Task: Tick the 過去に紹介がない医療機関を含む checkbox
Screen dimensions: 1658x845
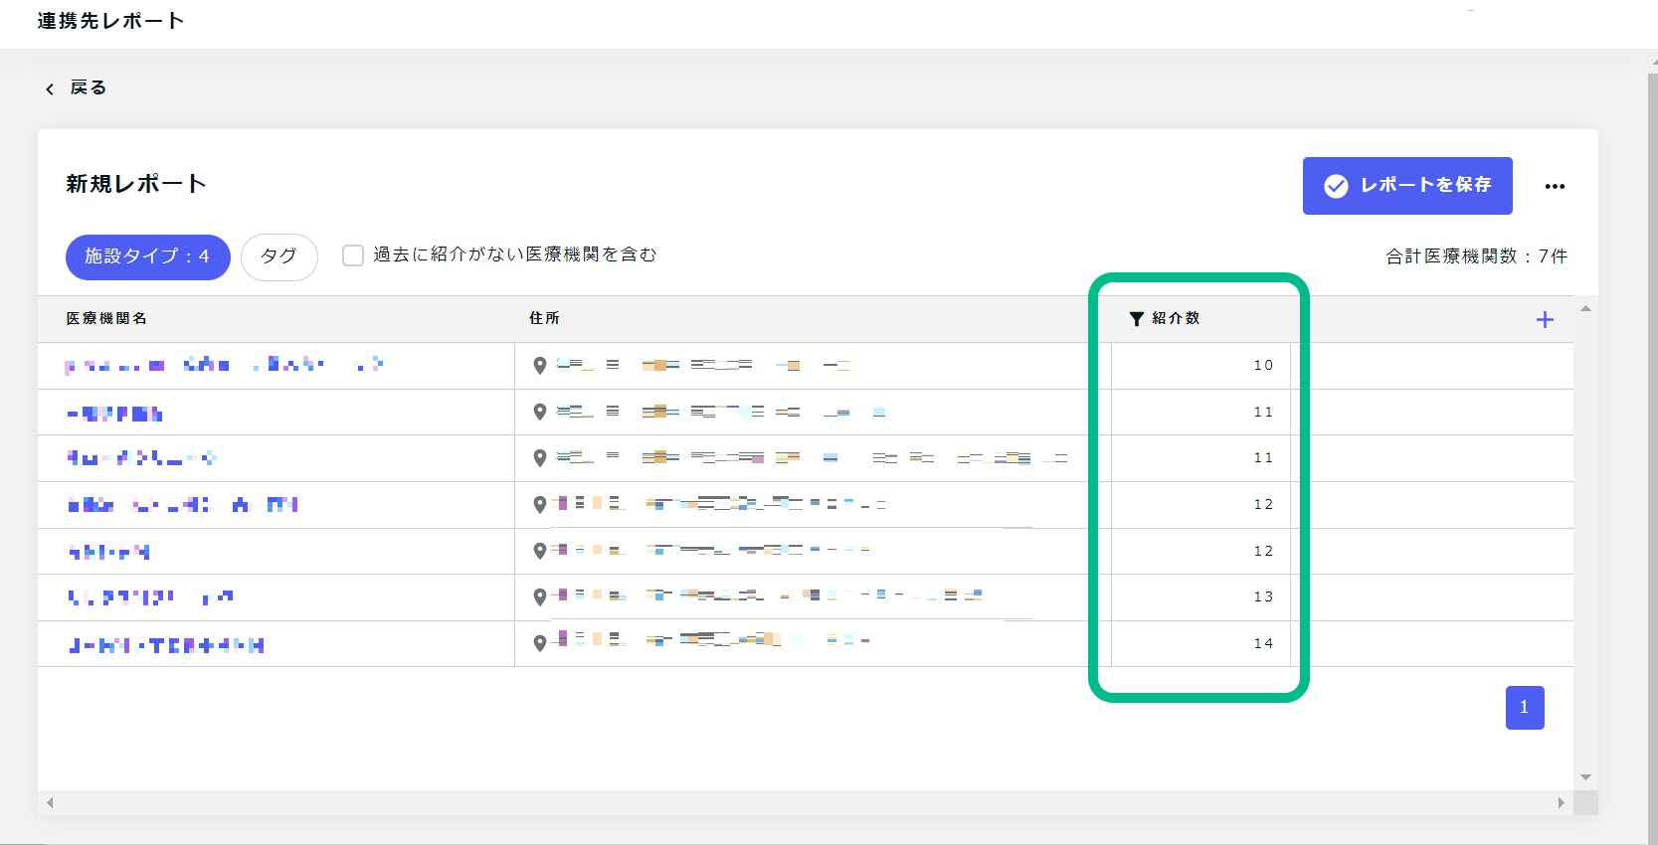Action: 353,255
